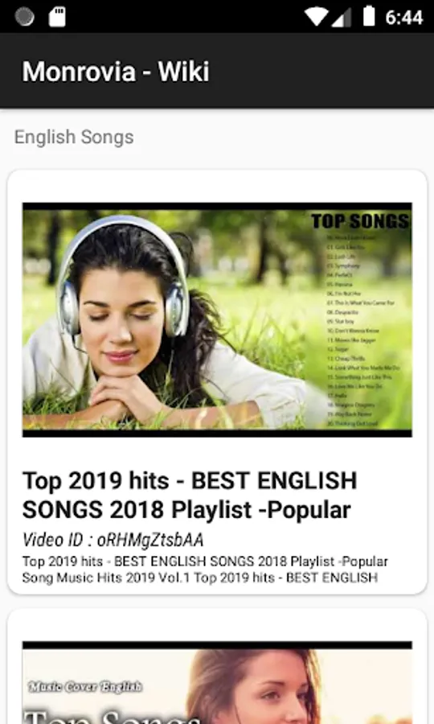Tap the battery icon in status bar
The width and height of the screenshot is (434, 724).
(x=369, y=16)
